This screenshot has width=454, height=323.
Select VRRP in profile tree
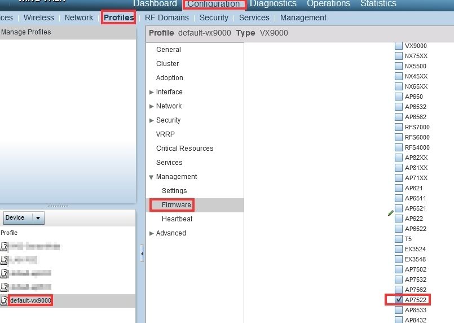pos(165,134)
